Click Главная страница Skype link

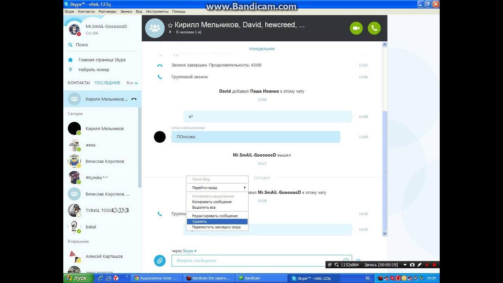click(102, 60)
